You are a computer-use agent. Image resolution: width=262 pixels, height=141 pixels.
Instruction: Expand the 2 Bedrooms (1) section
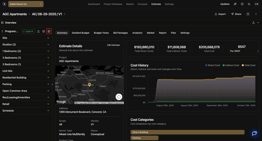coord(26,58)
